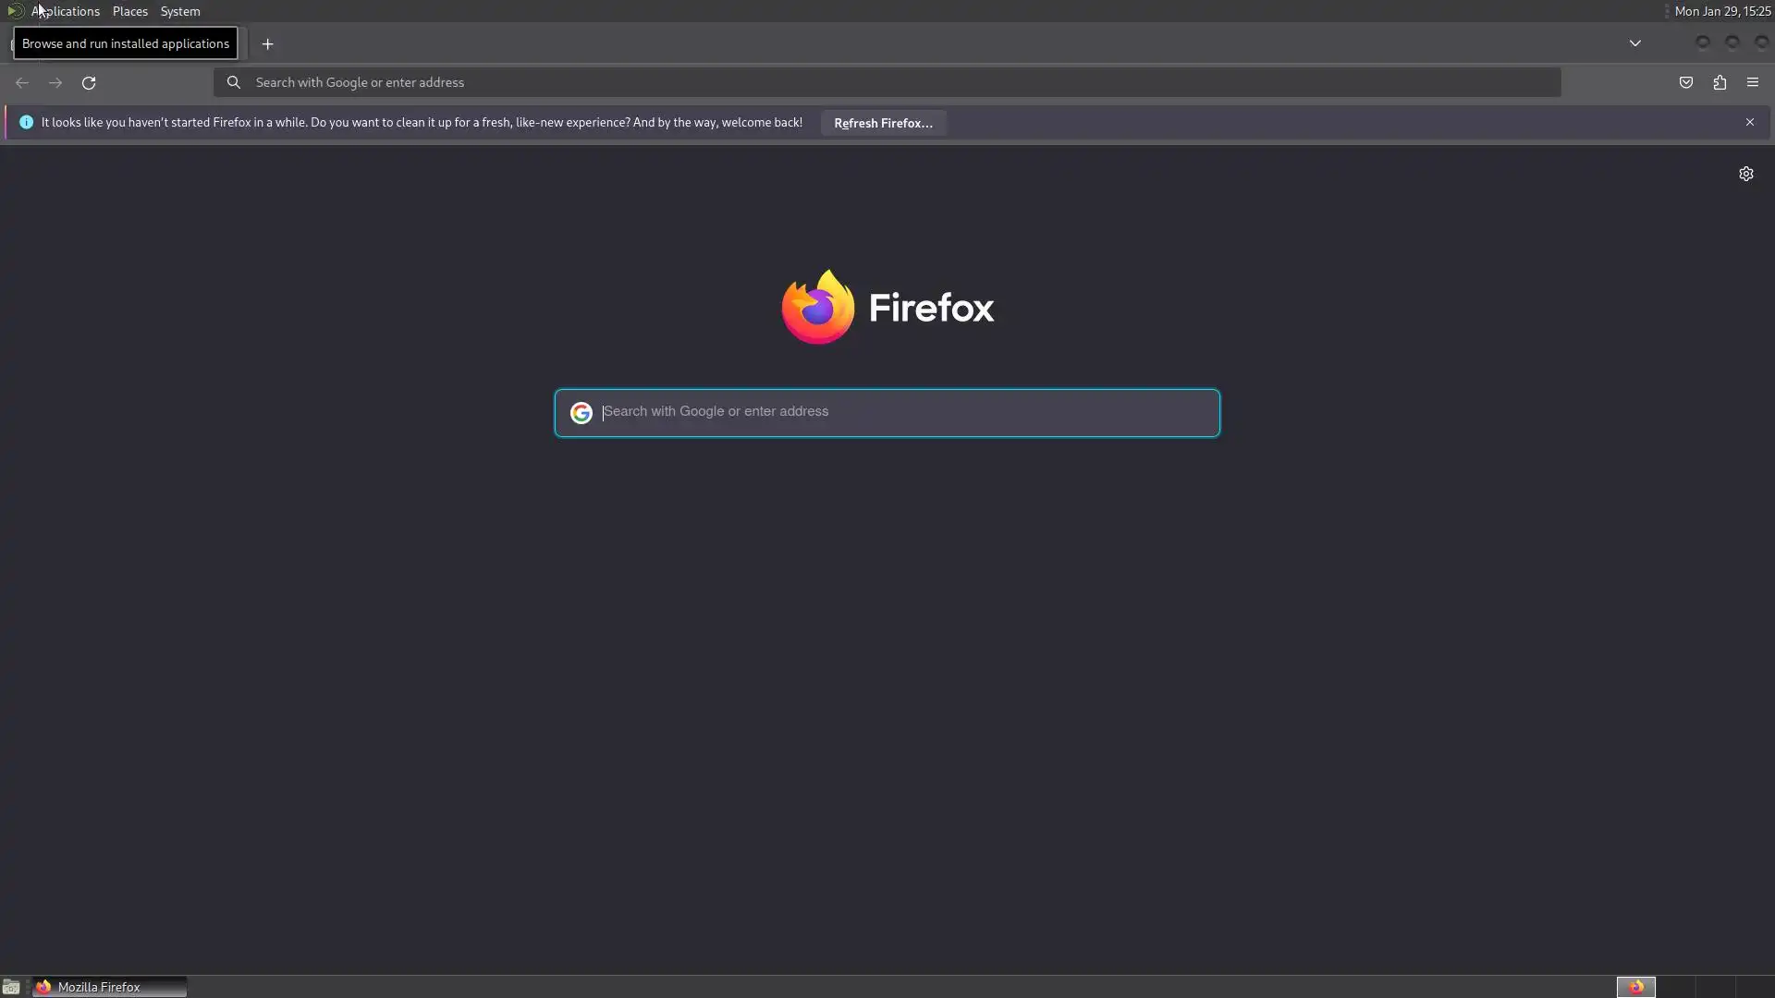Open the Firefox hamburger application menu

(1752, 83)
